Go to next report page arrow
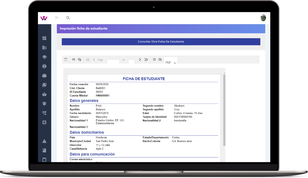 coord(140,60)
